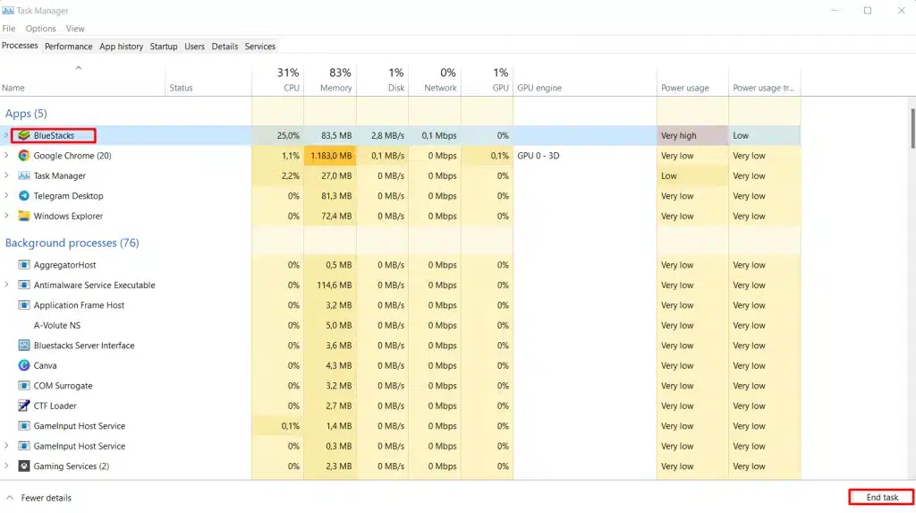This screenshot has width=916, height=513.
Task: Click the Gaming Services icon
Action: 23,466
